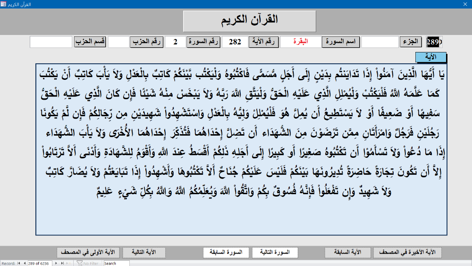
Task: Click the الجزء label button
Action: (x=411, y=42)
